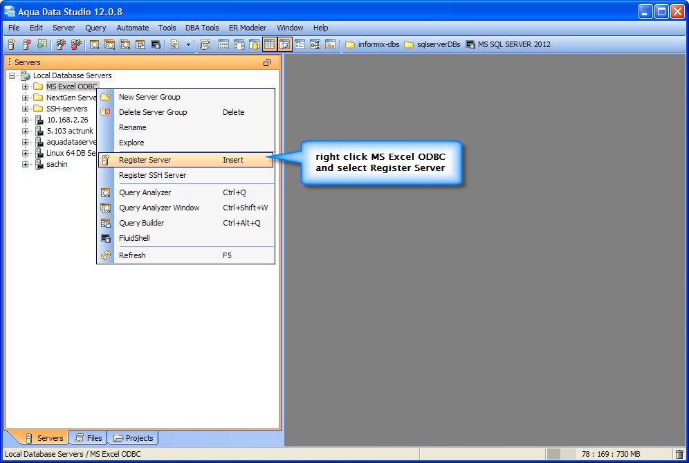Click the Connect Server plug toolbar icon

(61, 44)
